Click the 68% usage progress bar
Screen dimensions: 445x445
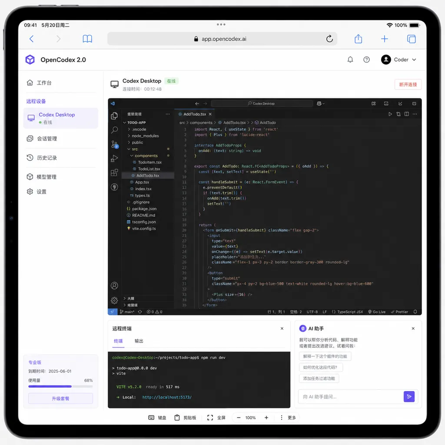point(60,386)
